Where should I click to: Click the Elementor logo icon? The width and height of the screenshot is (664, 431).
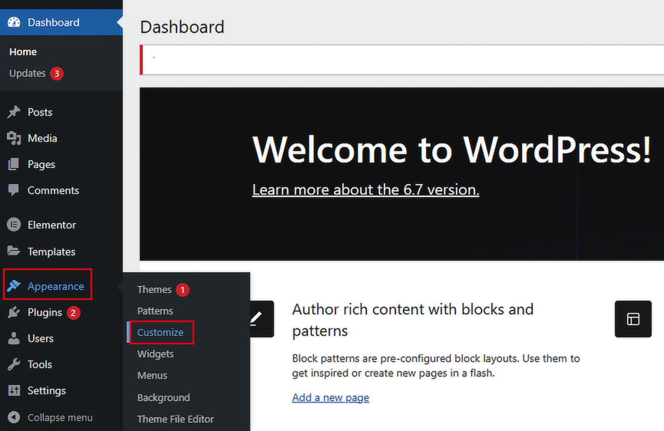(x=14, y=225)
